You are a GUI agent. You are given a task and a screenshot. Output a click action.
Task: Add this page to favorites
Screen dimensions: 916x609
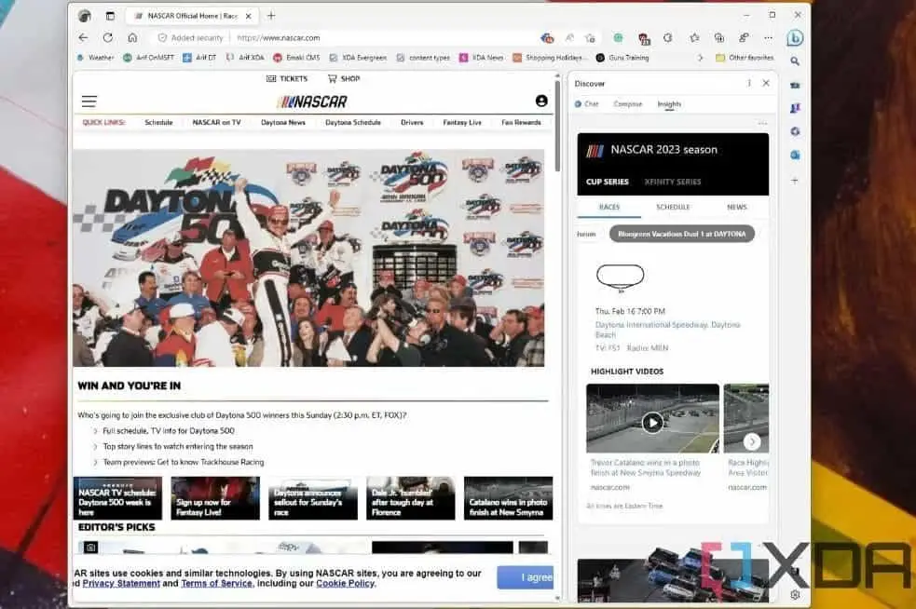[x=590, y=38]
